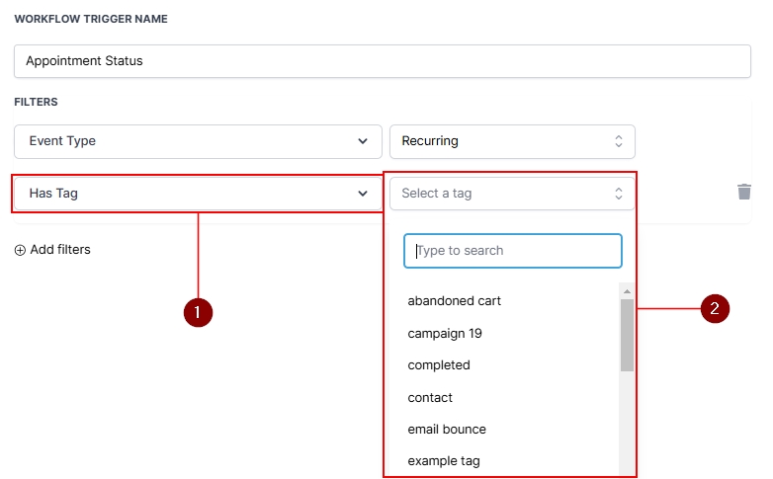Image resolution: width=773 pixels, height=479 pixels.
Task: Choose 'email bounce' from tag list
Action: click(447, 430)
